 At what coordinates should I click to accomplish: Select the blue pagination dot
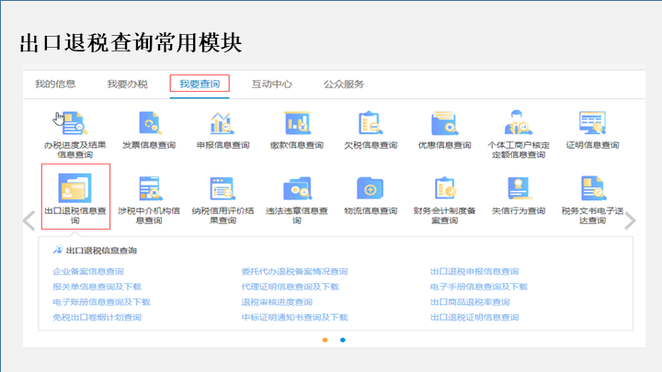(343, 340)
